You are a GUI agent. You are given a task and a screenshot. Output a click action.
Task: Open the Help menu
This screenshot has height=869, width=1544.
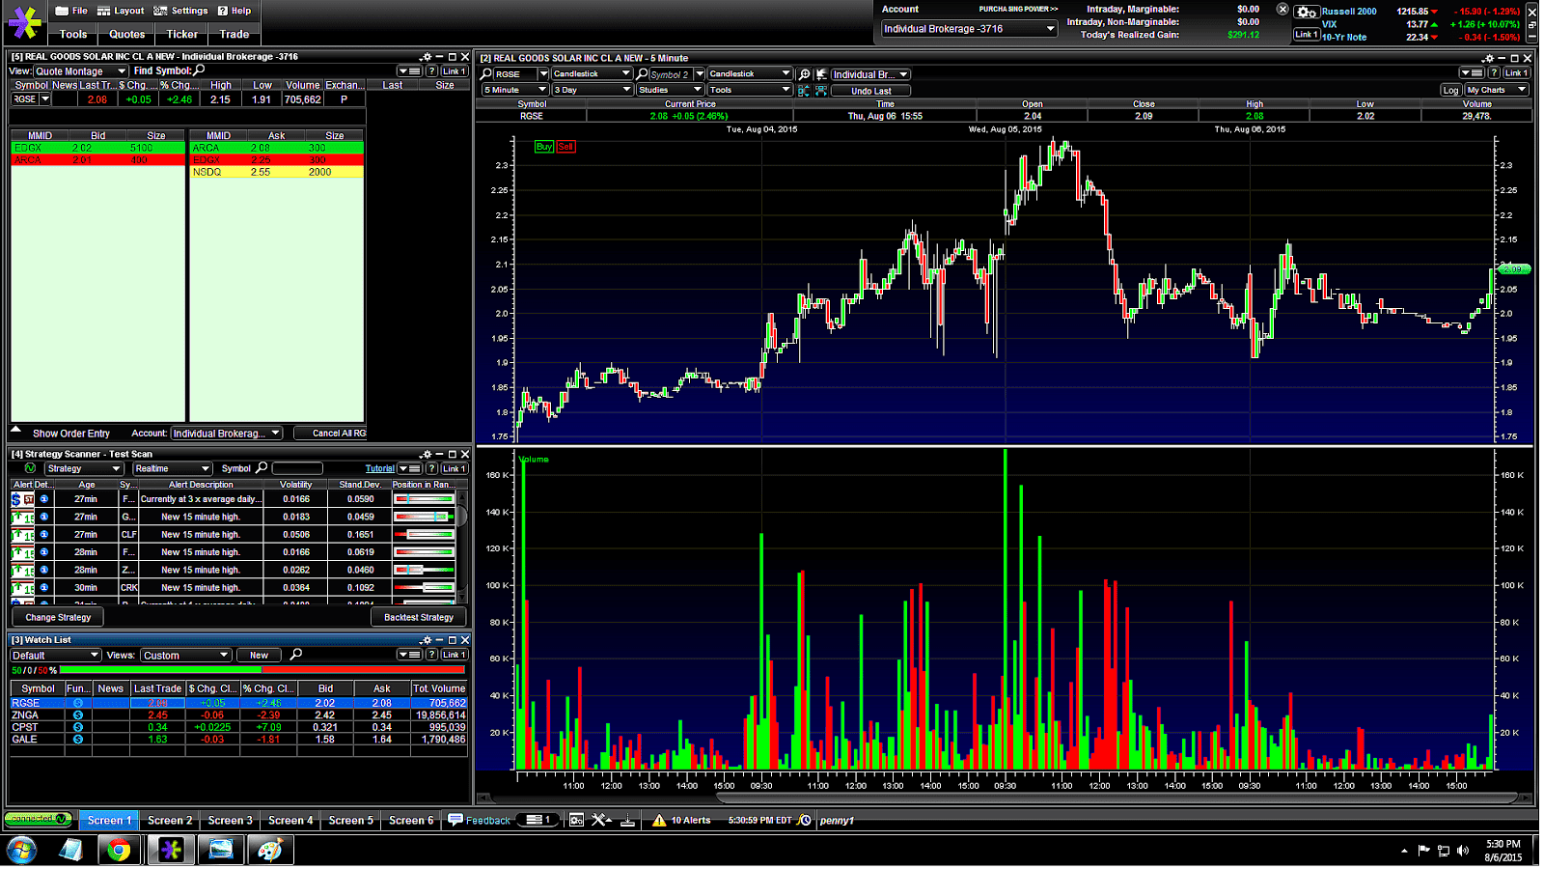click(234, 11)
